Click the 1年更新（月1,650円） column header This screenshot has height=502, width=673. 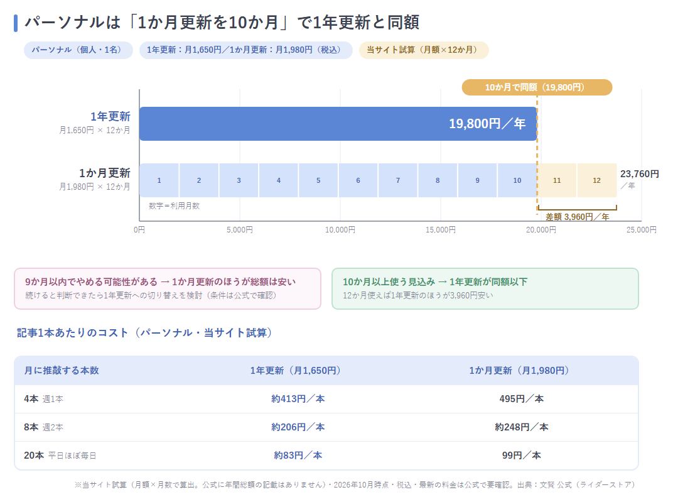coord(296,371)
